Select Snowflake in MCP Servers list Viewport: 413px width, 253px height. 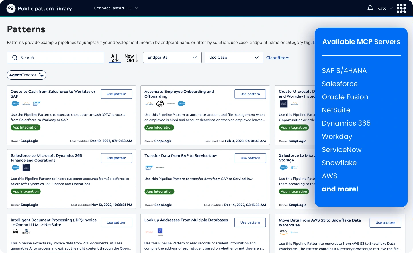pyautogui.click(x=339, y=163)
